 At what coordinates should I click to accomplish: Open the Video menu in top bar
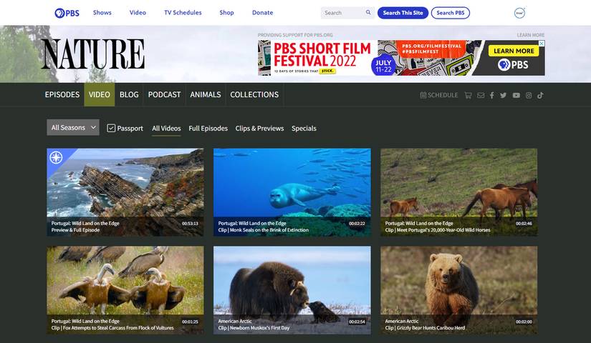click(138, 12)
